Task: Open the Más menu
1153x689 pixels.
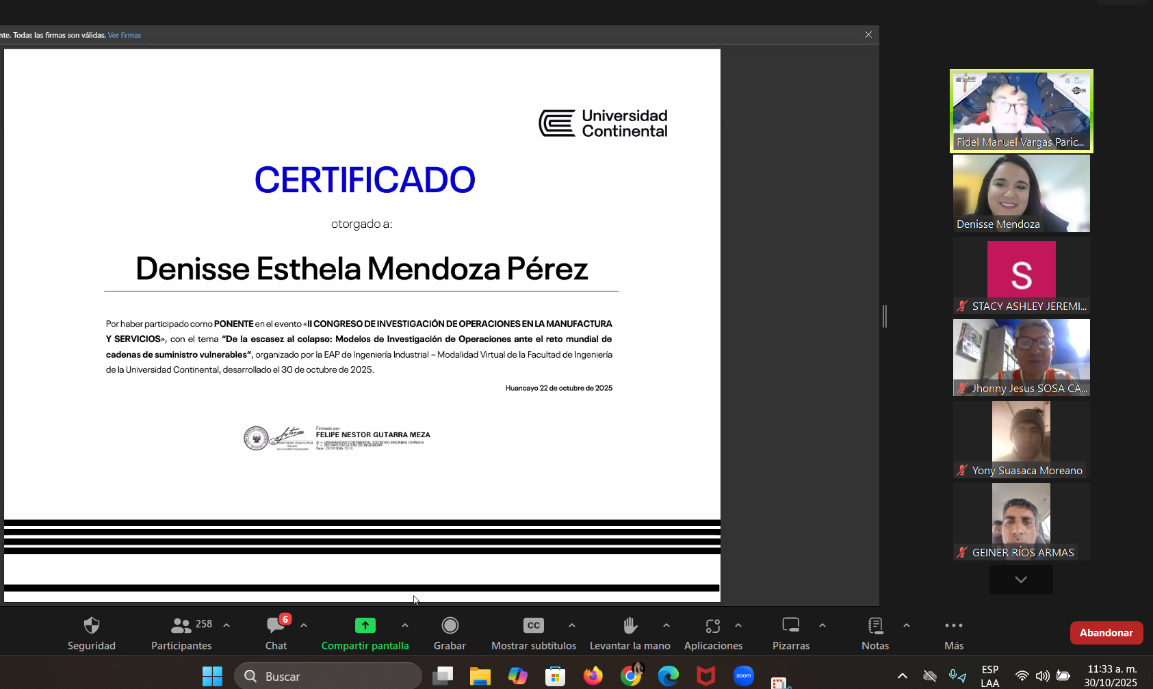Action: 953,626
